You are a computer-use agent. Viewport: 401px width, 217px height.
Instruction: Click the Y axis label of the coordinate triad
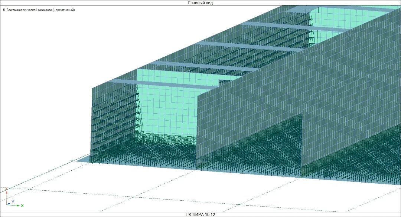(x=13, y=202)
